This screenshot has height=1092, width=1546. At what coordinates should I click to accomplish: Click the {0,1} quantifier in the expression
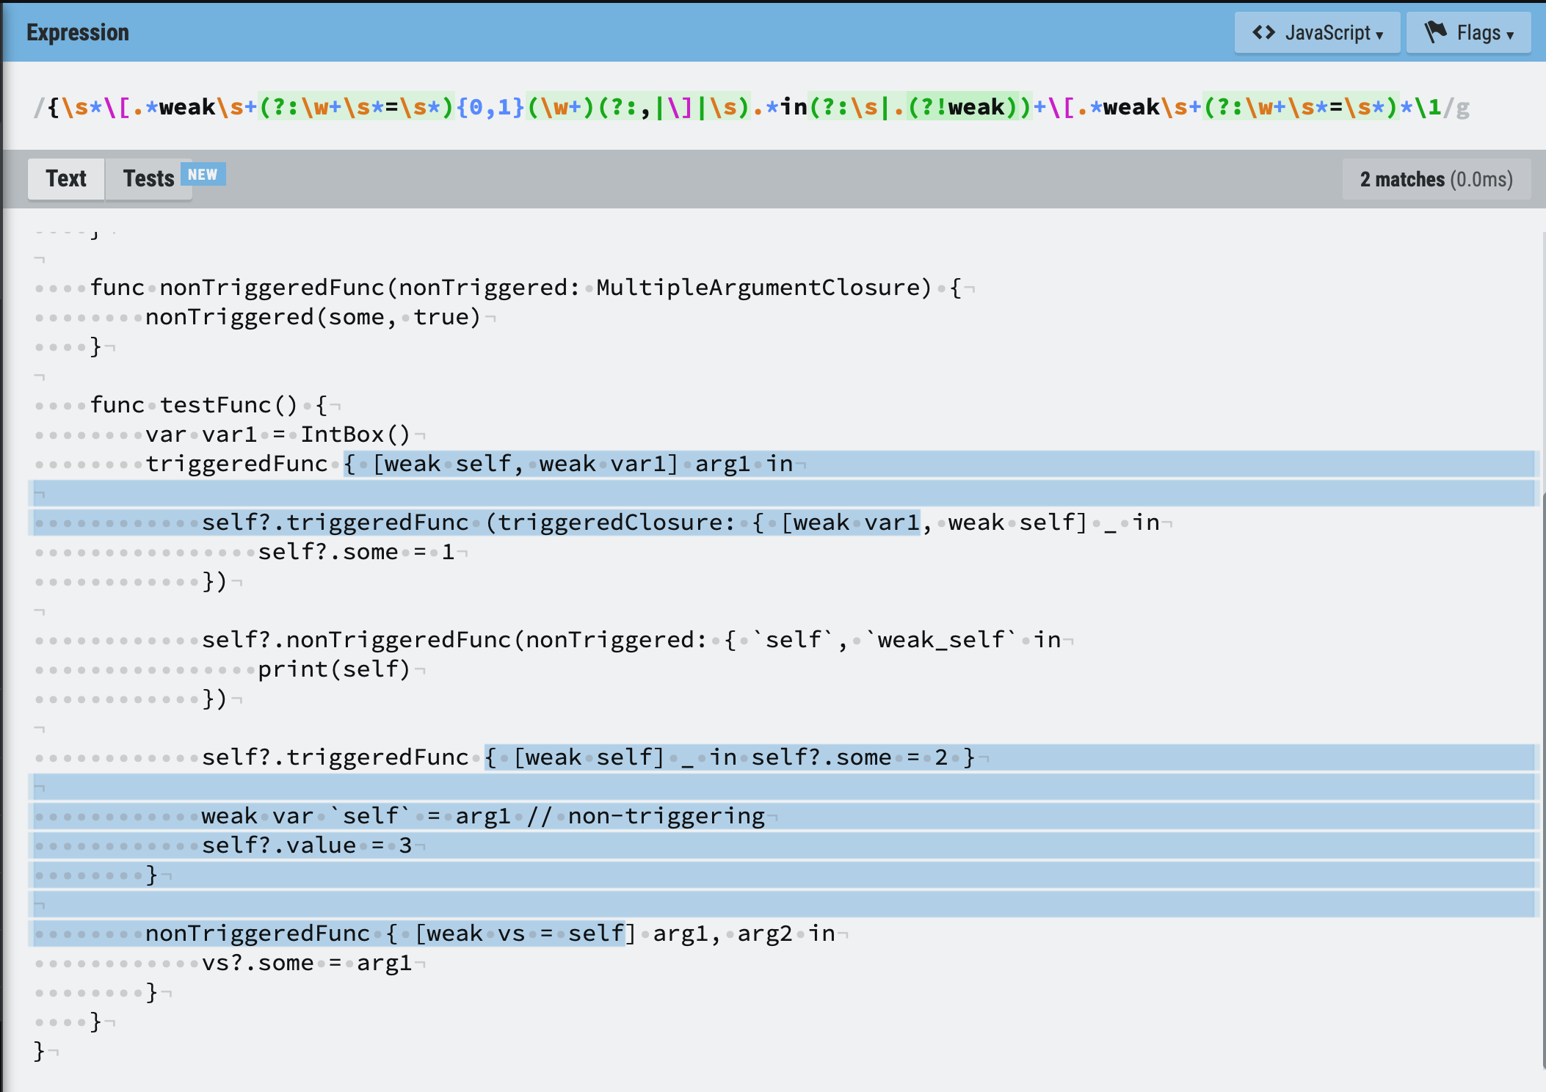490,108
